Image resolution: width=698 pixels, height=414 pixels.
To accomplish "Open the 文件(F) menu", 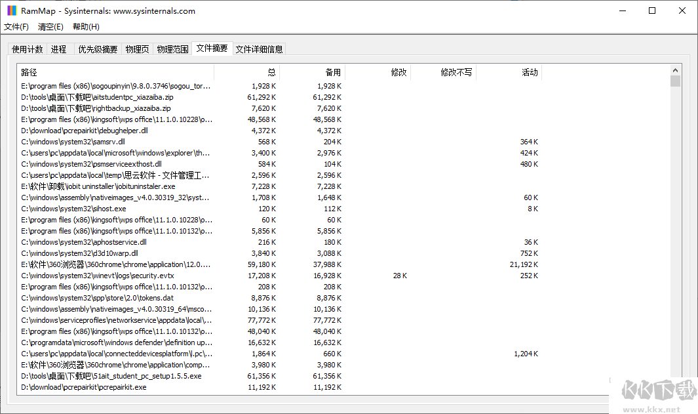I will click(x=16, y=26).
